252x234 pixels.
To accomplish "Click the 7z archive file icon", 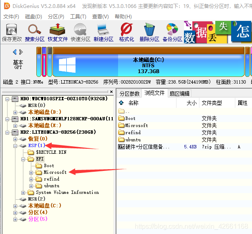I will 121,147.
